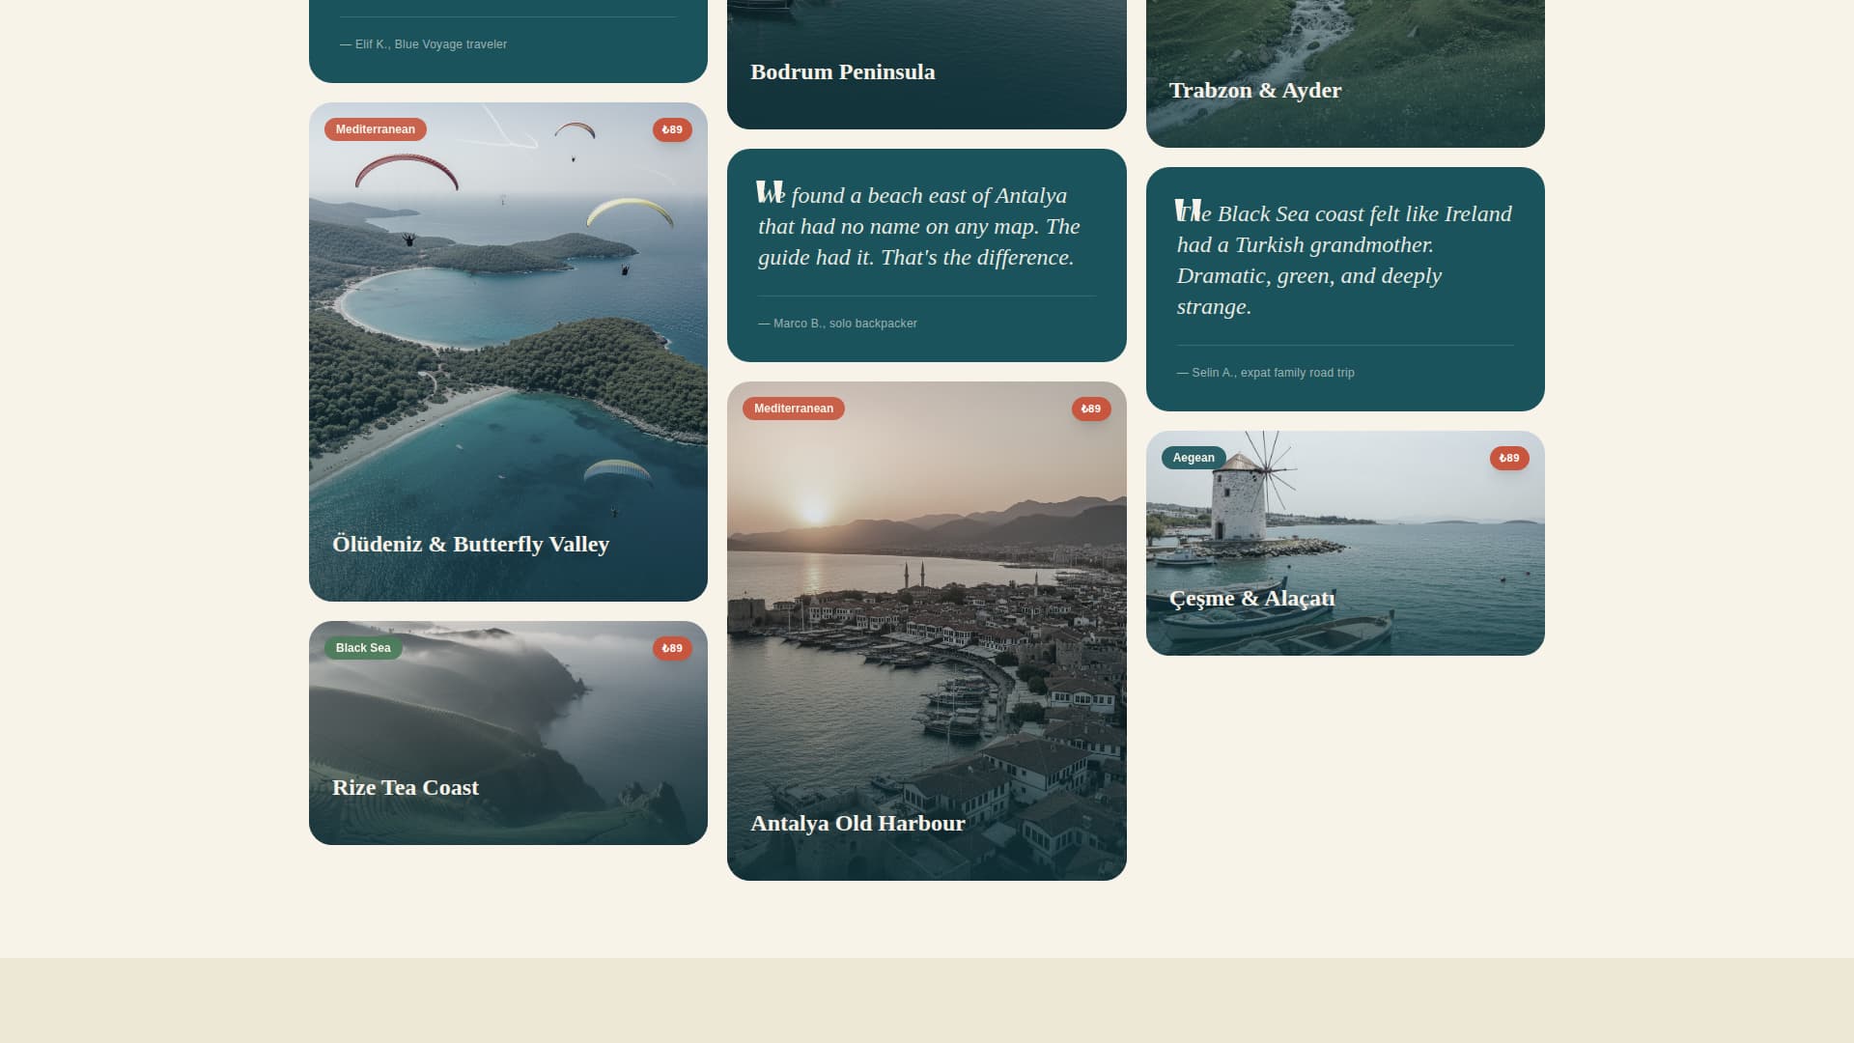The width and height of the screenshot is (1854, 1043).
Task: Open the Rize Tea Coast card
Action: click(508, 733)
